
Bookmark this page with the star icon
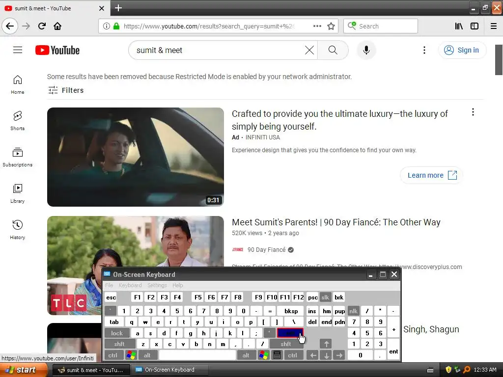click(x=331, y=26)
